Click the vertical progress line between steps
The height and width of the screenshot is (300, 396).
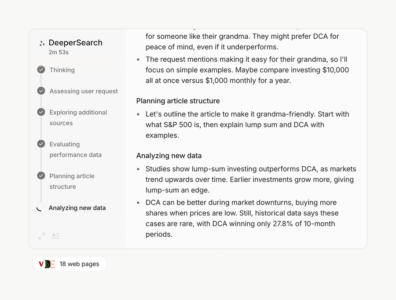(41, 79)
